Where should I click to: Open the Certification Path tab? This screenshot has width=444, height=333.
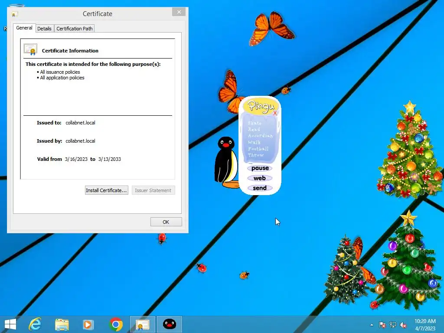coord(75,29)
